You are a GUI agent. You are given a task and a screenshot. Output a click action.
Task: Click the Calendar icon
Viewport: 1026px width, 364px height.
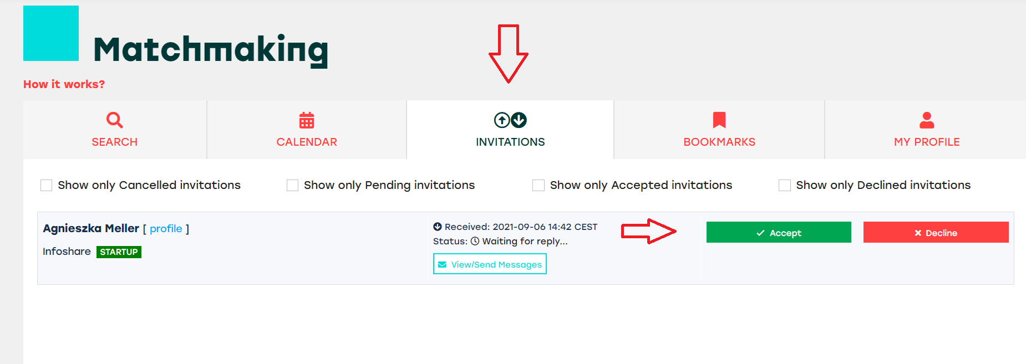307,120
